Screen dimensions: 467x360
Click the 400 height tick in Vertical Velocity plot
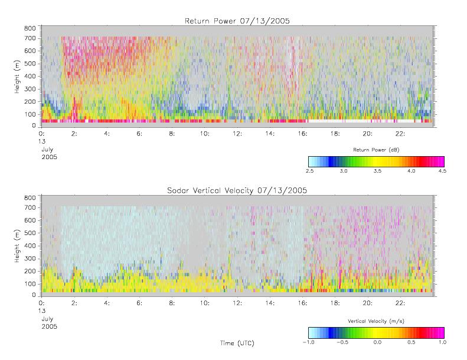tap(30, 246)
